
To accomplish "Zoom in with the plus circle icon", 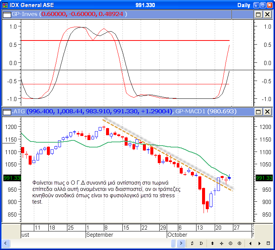I will point(239,243).
